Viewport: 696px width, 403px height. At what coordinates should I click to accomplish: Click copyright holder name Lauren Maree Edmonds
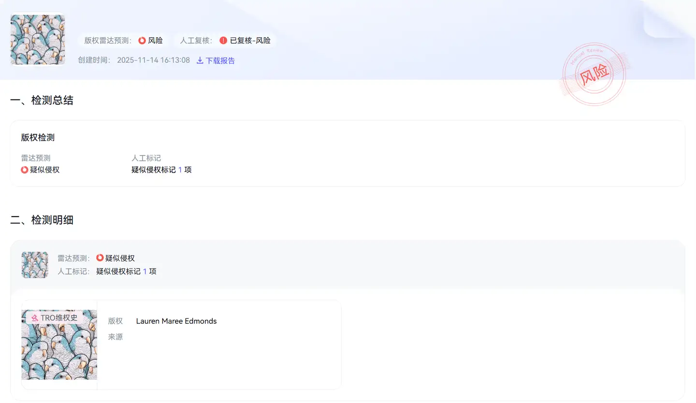(176, 321)
